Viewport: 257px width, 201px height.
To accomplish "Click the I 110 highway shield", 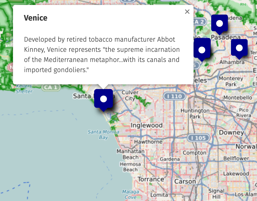I will click(174, 96).
